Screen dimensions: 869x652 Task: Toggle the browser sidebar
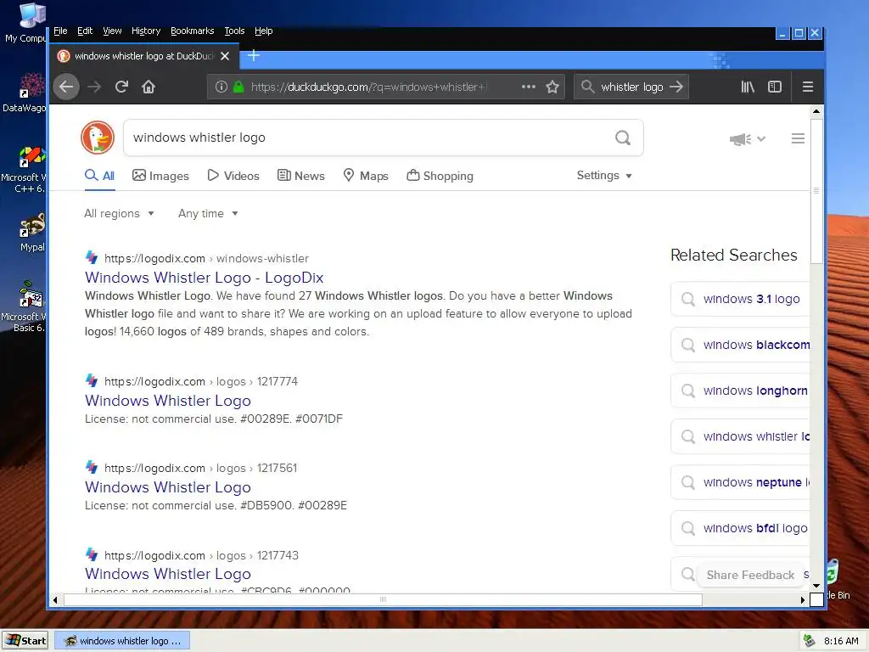pos(774,87)
